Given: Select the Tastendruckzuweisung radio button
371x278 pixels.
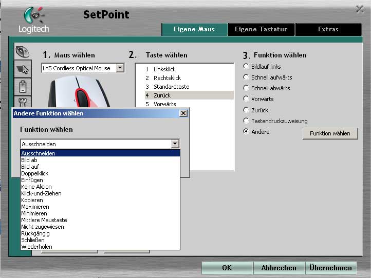Looking at the screenshot, I should [x=246, y=121].
